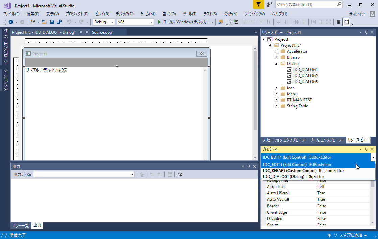Click the Undo arrow icon
Image resolution: width=378 pixels, height=239 pixels.
[x=69, y=22]
